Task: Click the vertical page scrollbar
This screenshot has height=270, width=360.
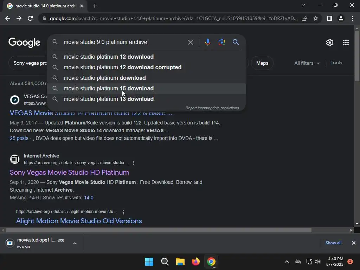Action: (x=357, y=56)
